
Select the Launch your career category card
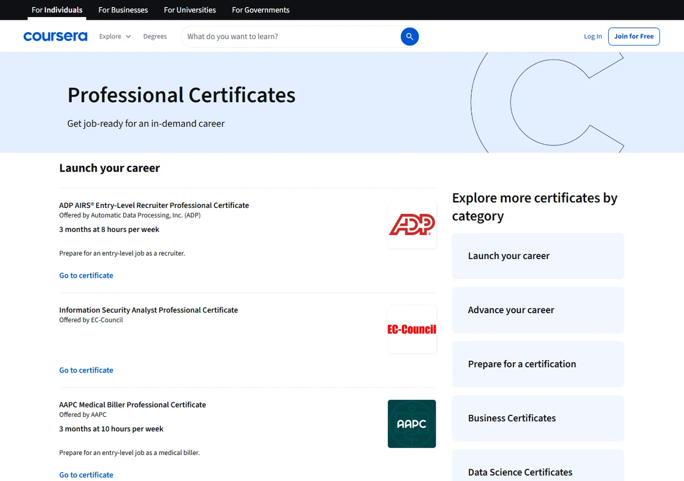point(538,256)
